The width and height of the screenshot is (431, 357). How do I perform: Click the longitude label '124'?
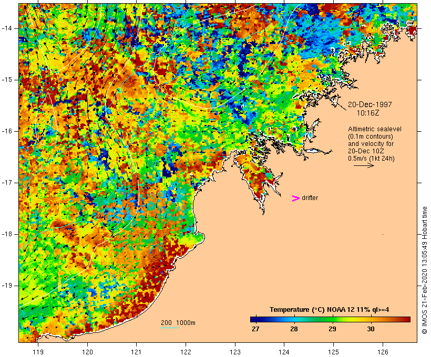pos(284,352)
